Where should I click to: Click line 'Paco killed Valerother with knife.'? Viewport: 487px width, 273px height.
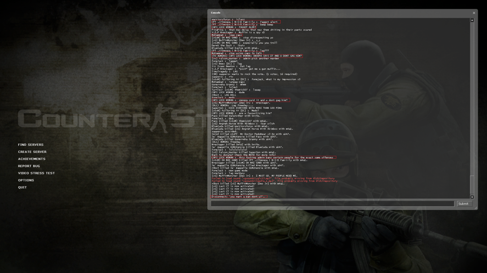coord(236,116)
